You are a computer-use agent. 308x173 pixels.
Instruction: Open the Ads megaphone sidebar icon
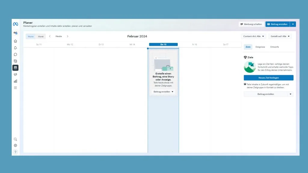pyautogui.click(x=15, y=74)
